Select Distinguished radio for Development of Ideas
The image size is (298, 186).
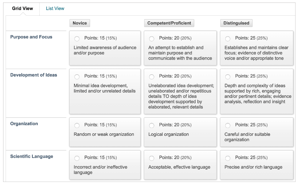pyautogui.click(x=228, y=77)
